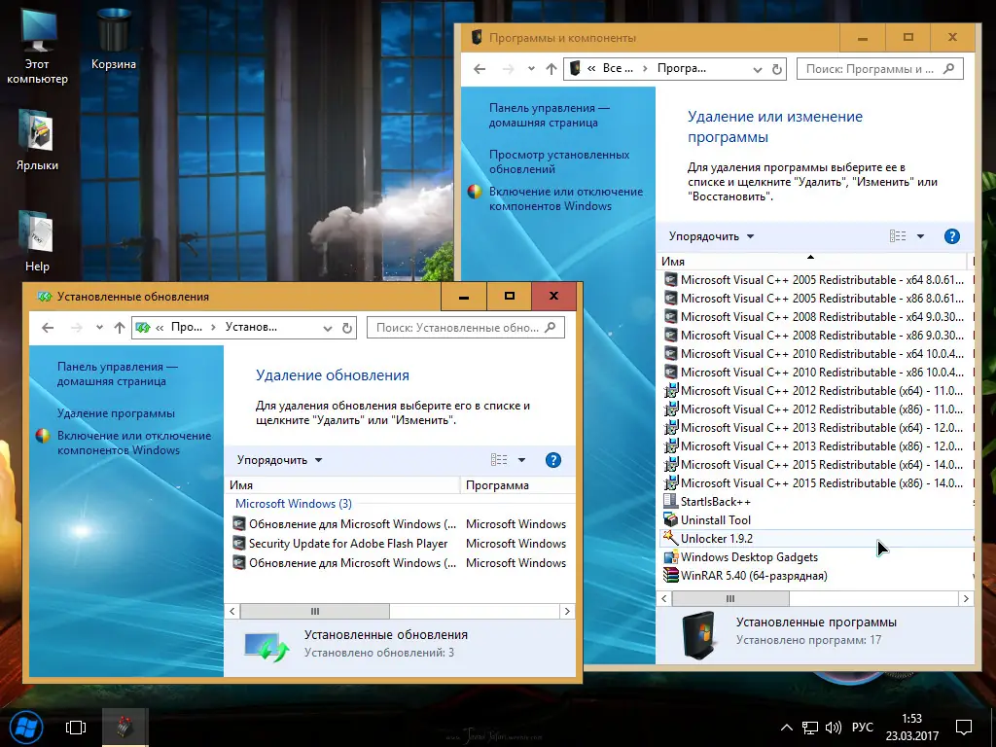
Task: Refresh the Programs and Components window
Action: pos(777,69)
